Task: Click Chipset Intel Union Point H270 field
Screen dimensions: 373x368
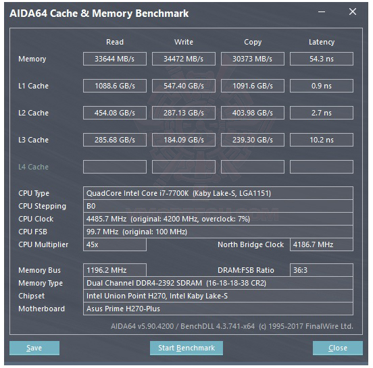Action: pyautogui.click(x=218, y=296)
